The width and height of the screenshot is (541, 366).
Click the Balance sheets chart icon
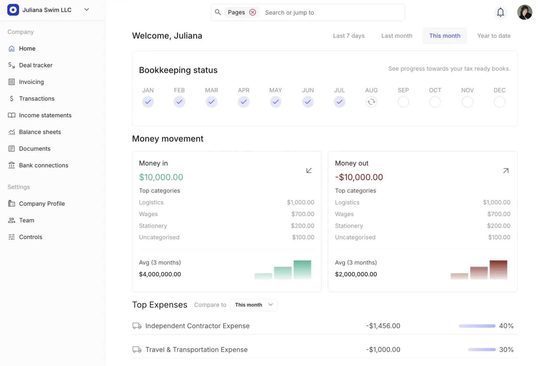pyautogui.click(x=12, y=132)
